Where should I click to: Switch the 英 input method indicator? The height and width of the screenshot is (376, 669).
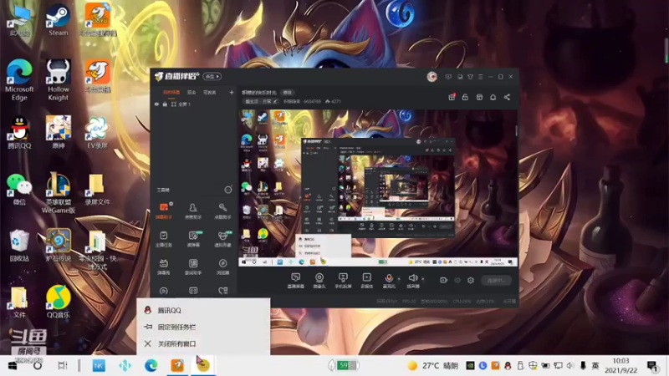[595, 366]
